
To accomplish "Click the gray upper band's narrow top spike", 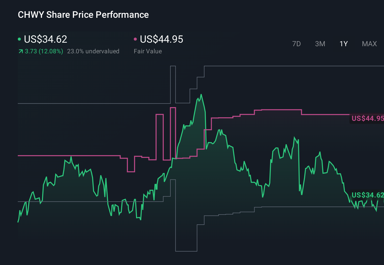I will pos(173,66).
